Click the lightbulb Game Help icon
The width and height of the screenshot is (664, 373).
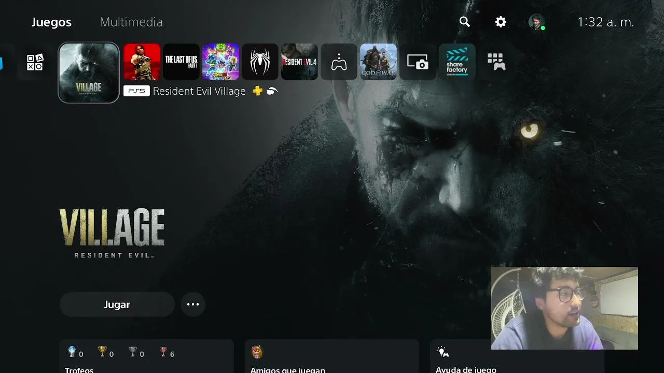(442, 352)
